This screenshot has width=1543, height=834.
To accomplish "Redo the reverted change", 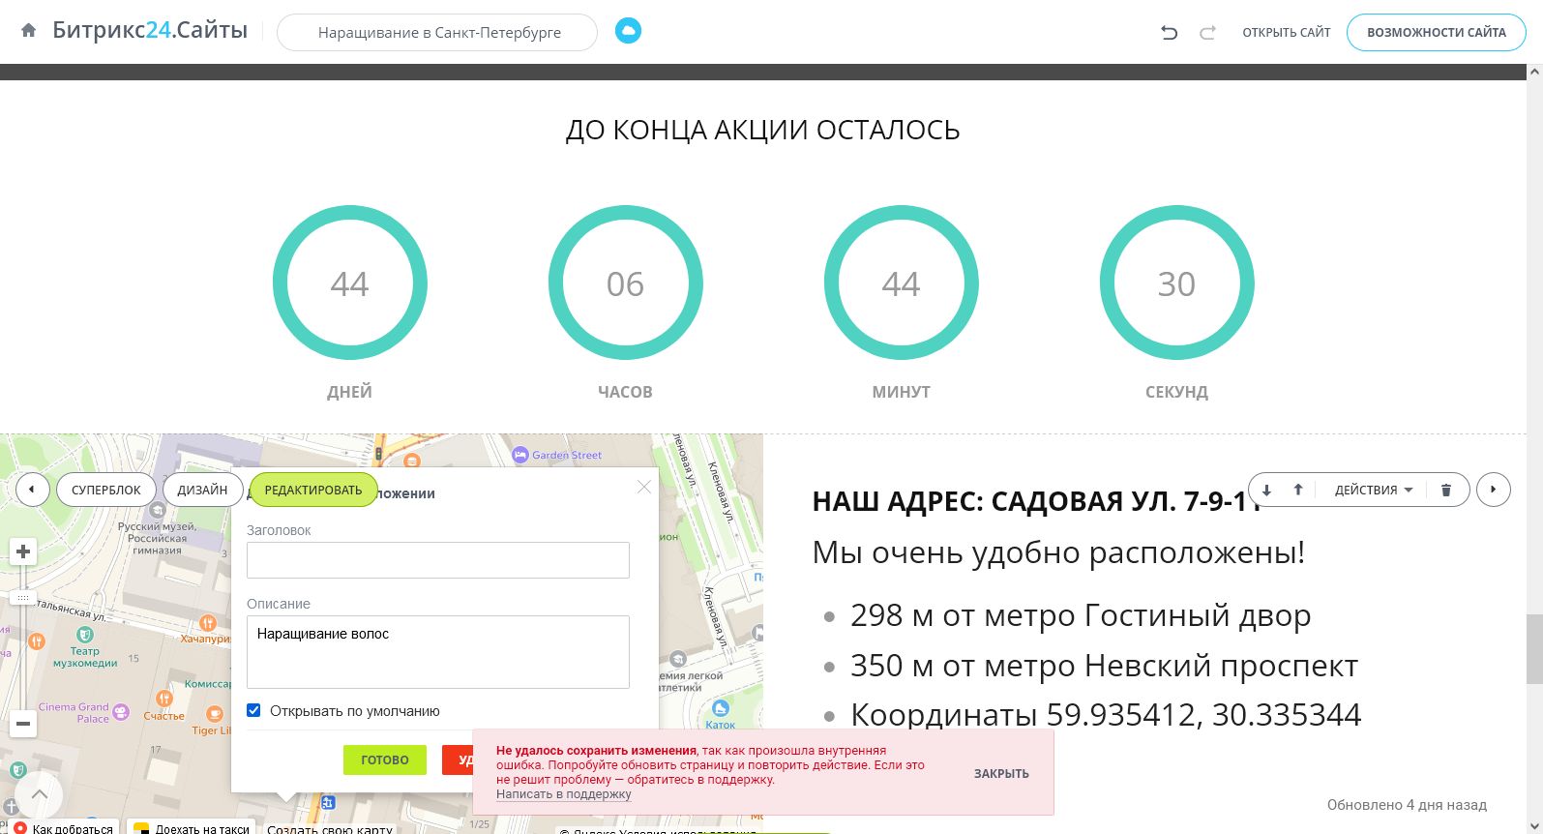I will tap(1207, 32).
